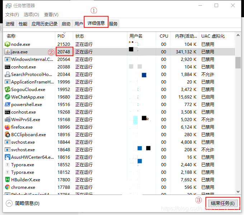Select the BCClipboard.exe process name
Screen dimensions: 244x215
coord(28,134)
